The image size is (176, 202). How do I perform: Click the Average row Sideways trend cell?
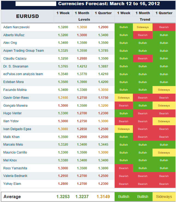164,197
